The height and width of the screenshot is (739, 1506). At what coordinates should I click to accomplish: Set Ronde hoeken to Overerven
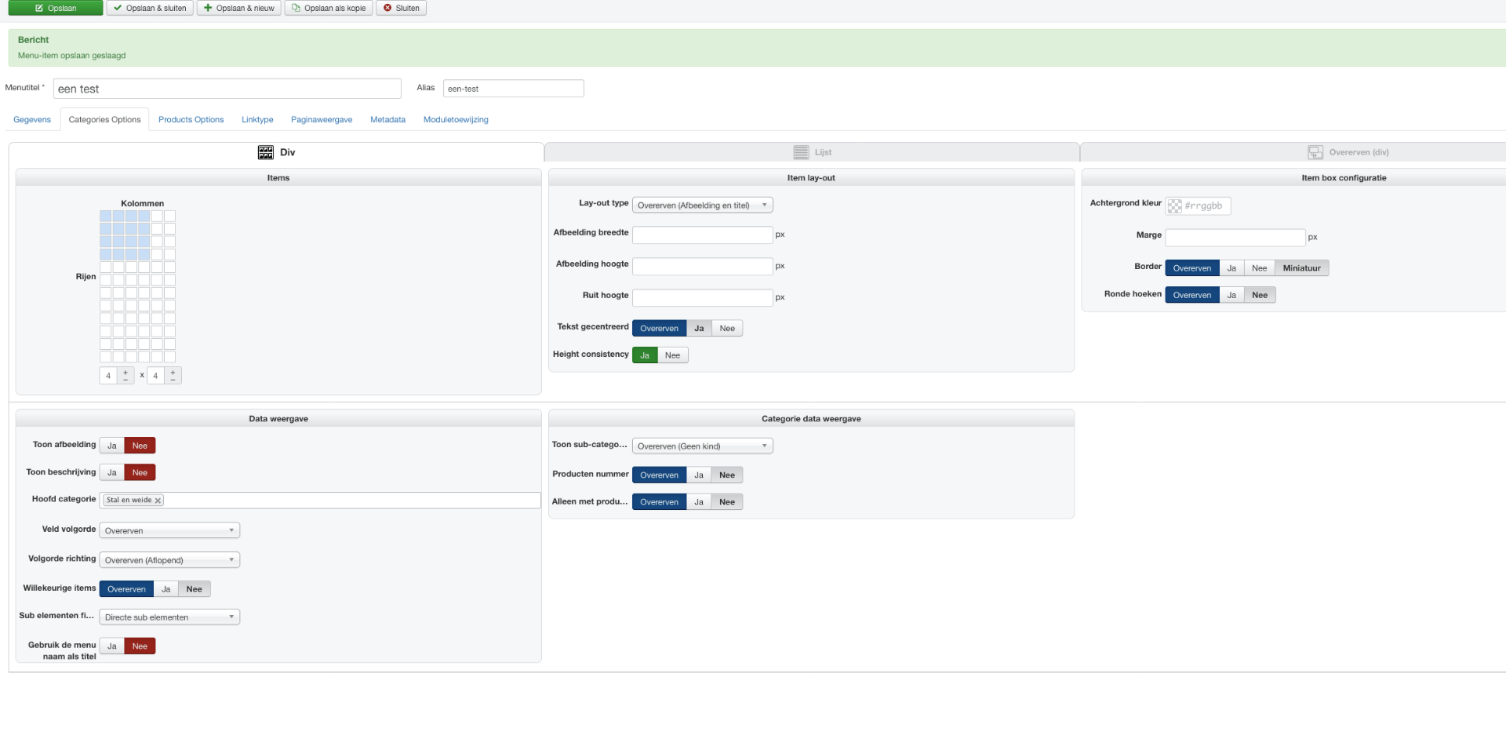[x=1192, y=295]
